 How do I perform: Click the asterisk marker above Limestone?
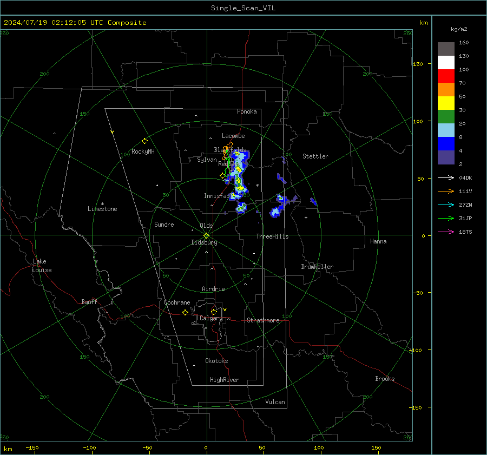coord(102,204)
